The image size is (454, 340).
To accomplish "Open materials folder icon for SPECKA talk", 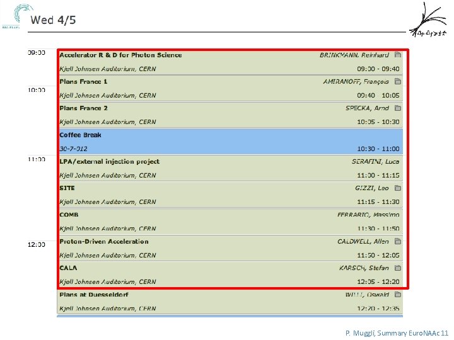I will point(398,108).
